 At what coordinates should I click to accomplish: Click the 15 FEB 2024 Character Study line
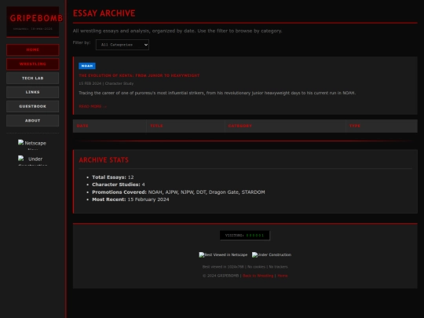point(106,83)
